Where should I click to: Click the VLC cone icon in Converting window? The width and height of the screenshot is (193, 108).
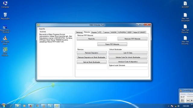pos(181,91)
